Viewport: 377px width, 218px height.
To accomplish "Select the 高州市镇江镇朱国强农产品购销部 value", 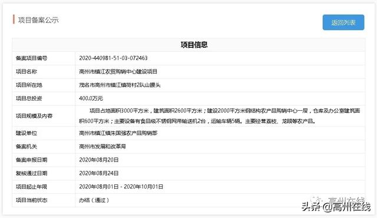I will (x=118, y=133).
